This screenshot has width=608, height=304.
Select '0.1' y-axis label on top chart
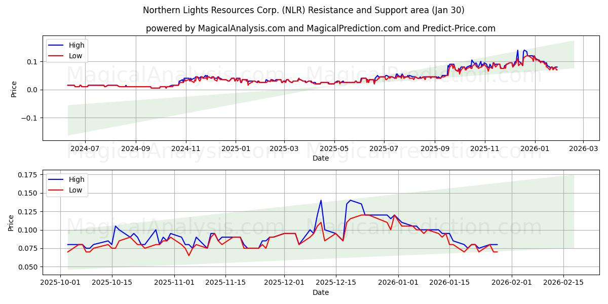(33, 62)
